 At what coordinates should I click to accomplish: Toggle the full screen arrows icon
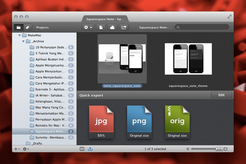pyautogui.click(x=229, y=17)
